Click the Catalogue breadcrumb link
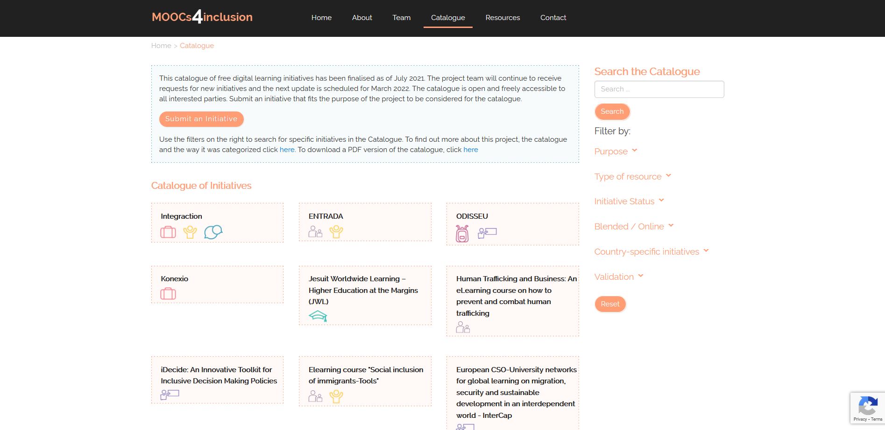Viewport: 885px width, 430px height. click(197, 46)
